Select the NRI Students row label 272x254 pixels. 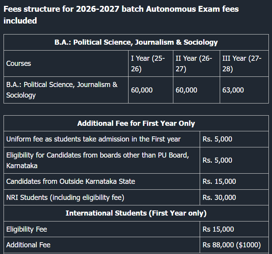65,198
